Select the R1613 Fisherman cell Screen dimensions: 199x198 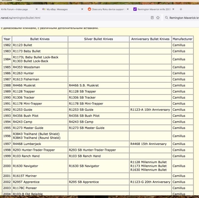(x=40, y=79)
